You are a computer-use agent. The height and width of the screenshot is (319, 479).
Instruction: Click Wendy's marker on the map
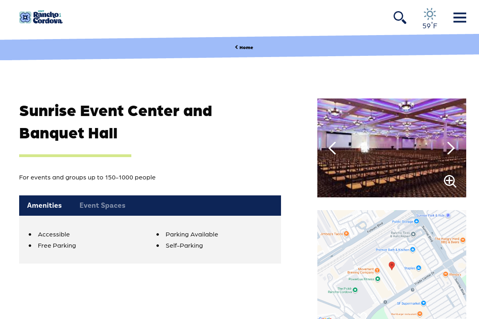point(445,274)
